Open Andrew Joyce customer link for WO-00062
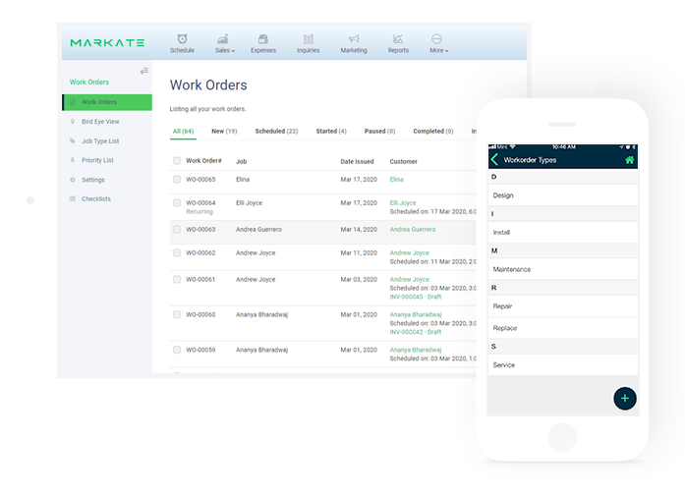Viewport: 685px width, 497px height. 410,252
